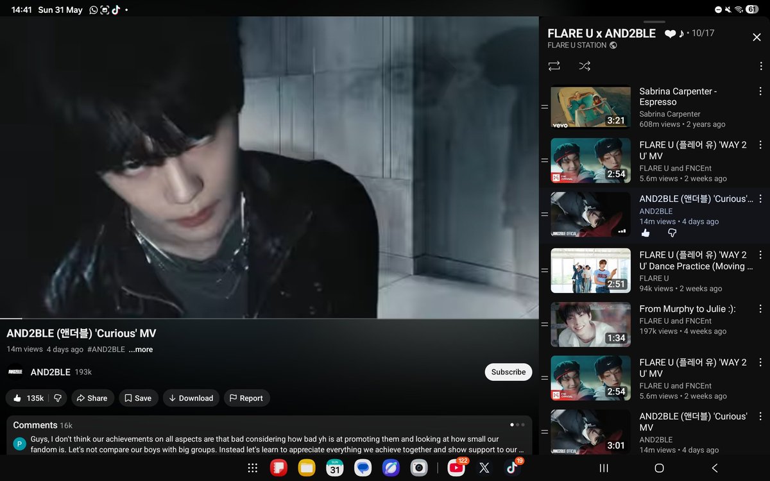Open YouTube with 122 badge
Screen dimensions: 770x481
pyautogui.click(x=457, y=468)
